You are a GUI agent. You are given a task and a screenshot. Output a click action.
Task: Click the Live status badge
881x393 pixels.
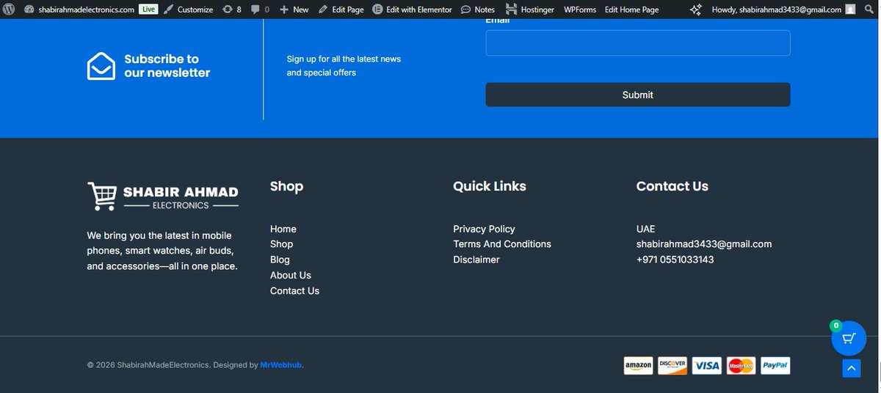(148, 10)
